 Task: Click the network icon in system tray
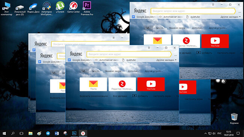(210, 133)
